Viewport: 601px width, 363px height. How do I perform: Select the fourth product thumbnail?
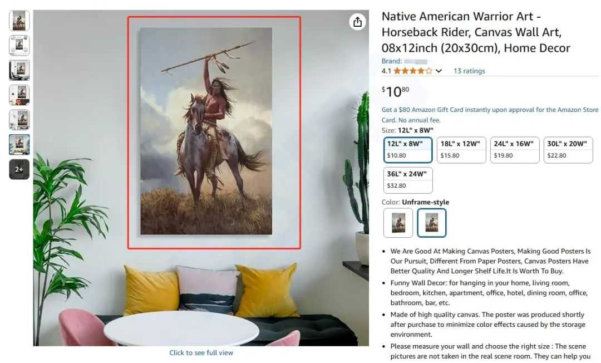[19, 95]
